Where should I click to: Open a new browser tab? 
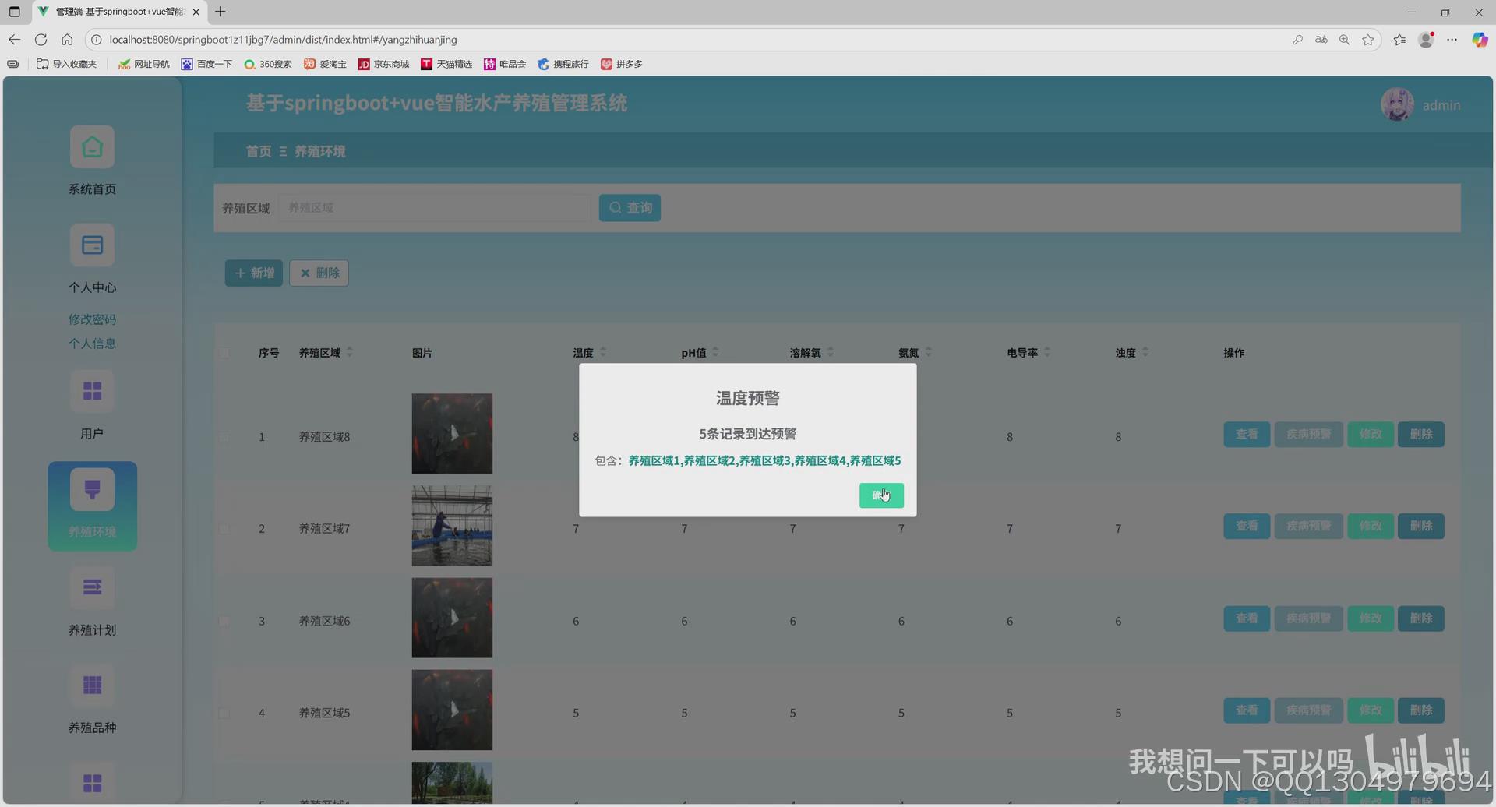(221, 12)
